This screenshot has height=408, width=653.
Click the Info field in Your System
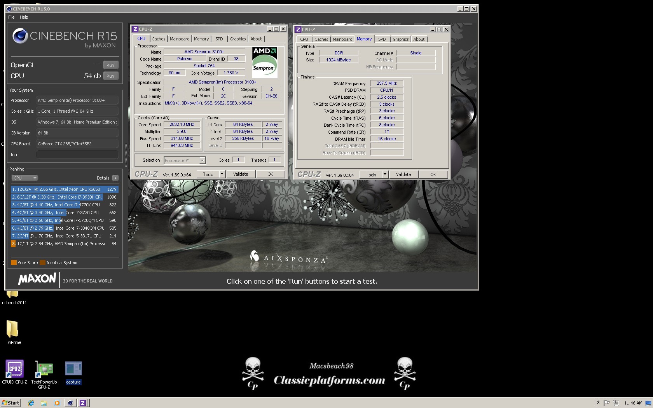tap(77, 155)
